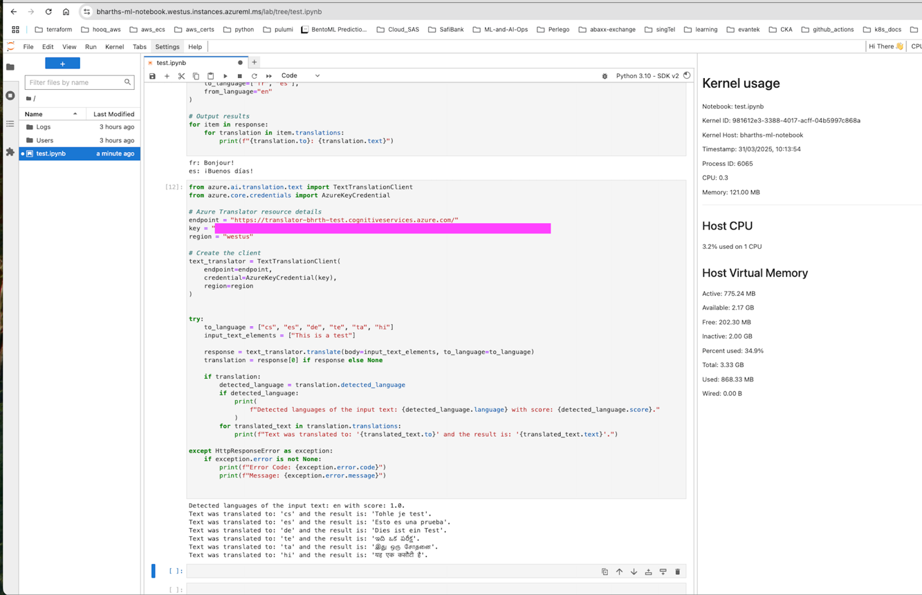
Task: Click the kernel status circle icon
Action: (687, 75)
